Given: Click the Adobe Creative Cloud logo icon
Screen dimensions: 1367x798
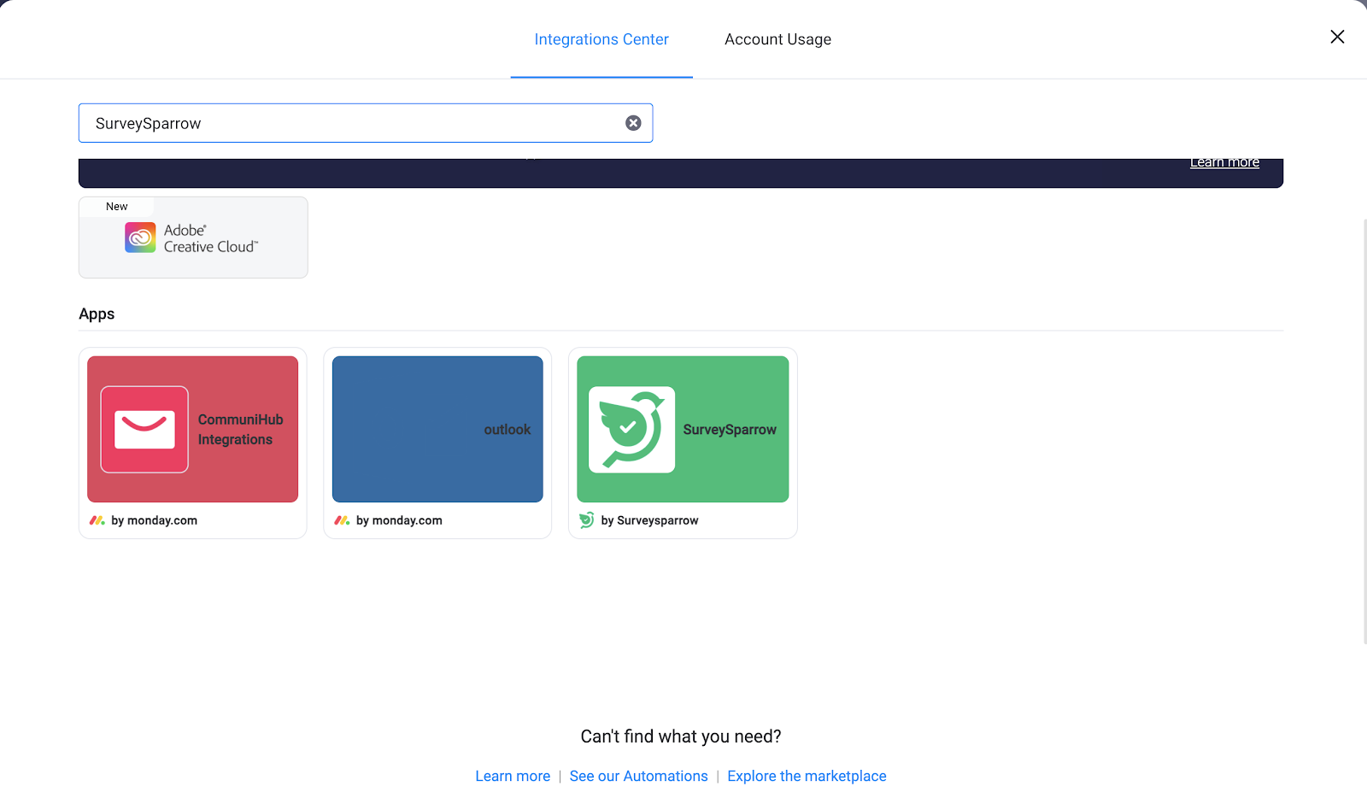Looking at the screenshot, I should pos(140,238).
